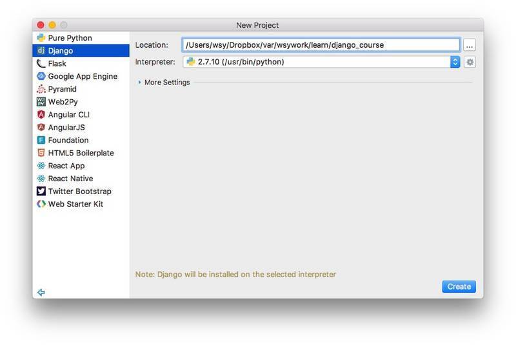Click the Interpreter label
Viewport: 516px width, 345px height.
pos(155,62)
